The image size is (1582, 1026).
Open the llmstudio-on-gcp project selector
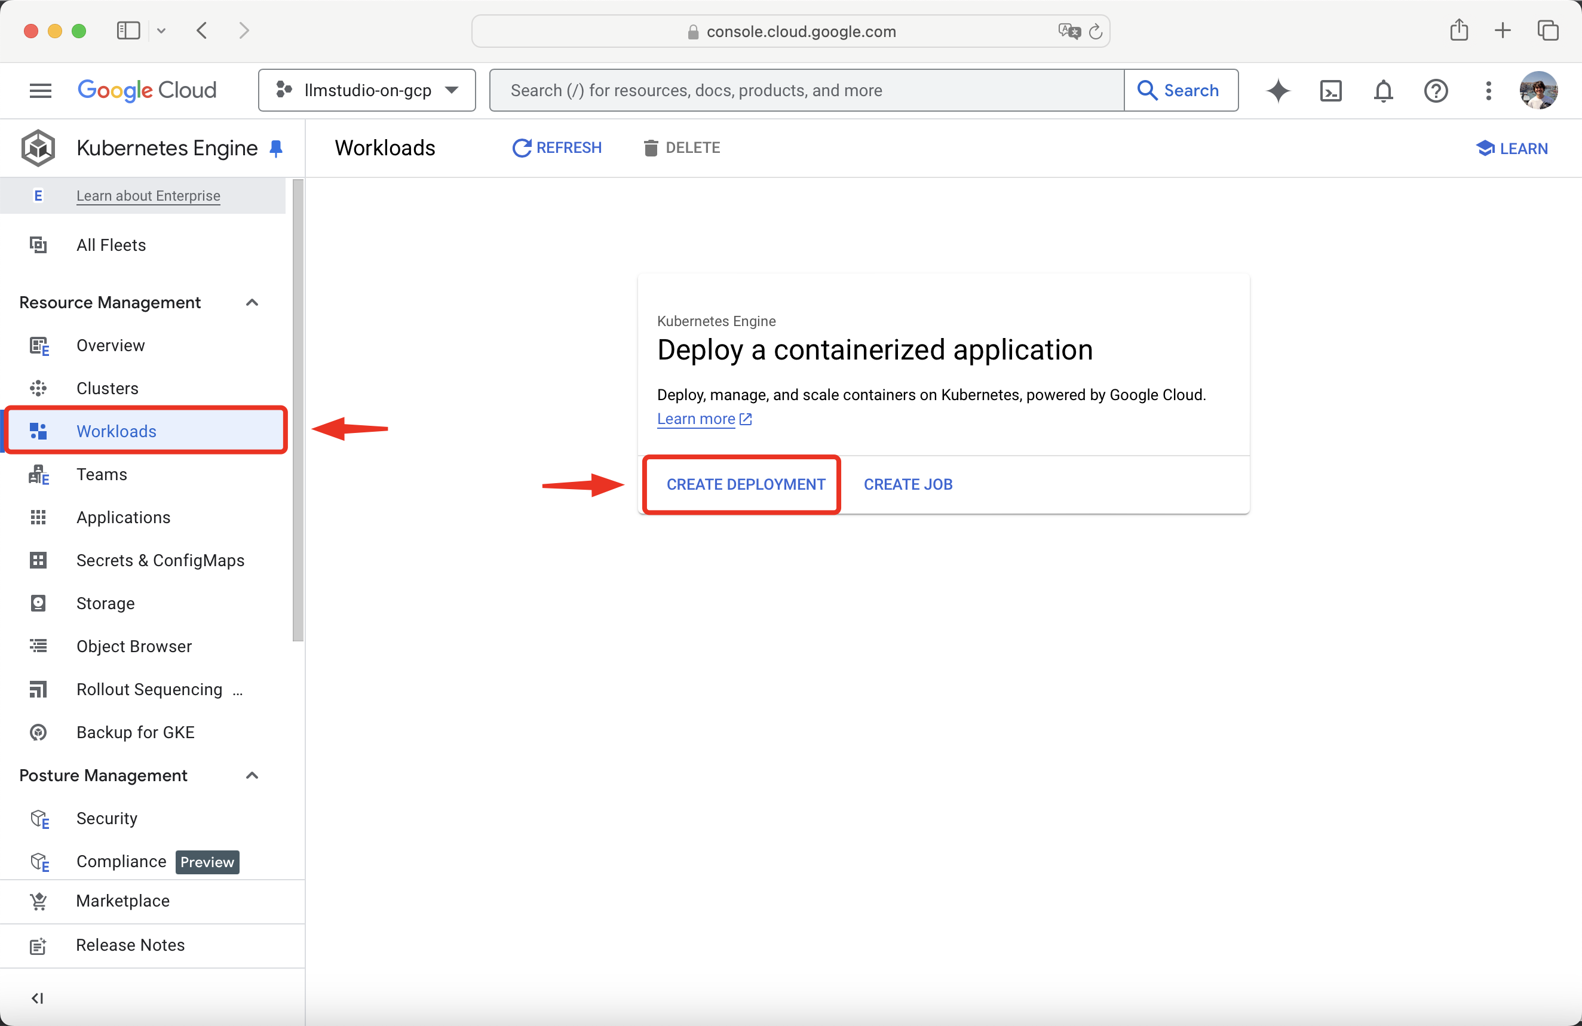pos(367,90)
